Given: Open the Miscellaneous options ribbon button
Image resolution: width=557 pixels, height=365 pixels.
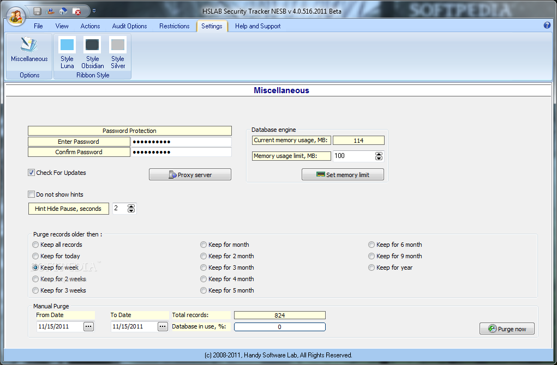Looking at the screenshot, I should [x=29, y=52].
